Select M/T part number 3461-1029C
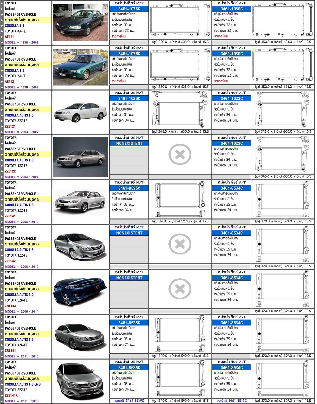The width and height of the screenshot is (317, 404). (x=129, y=99)
